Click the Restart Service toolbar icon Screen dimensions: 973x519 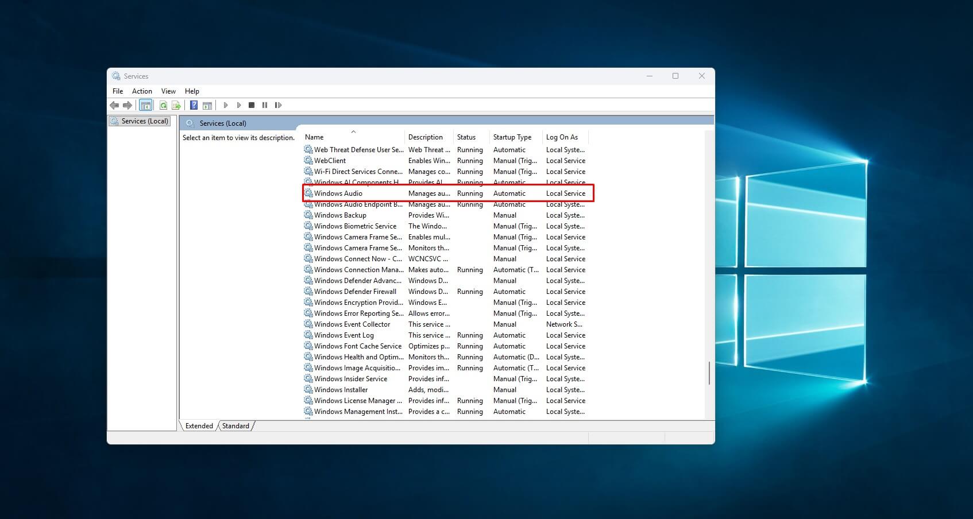tap(279, 105)
